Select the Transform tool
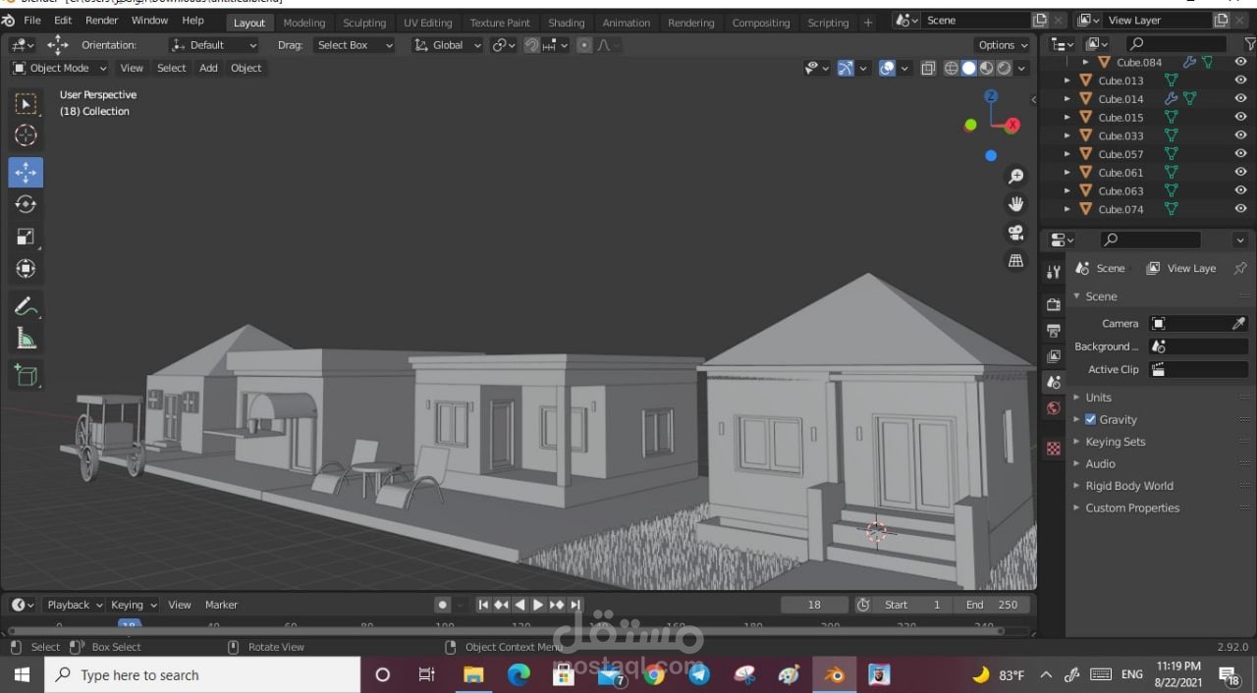1257x693 pixels. point(27,268)
